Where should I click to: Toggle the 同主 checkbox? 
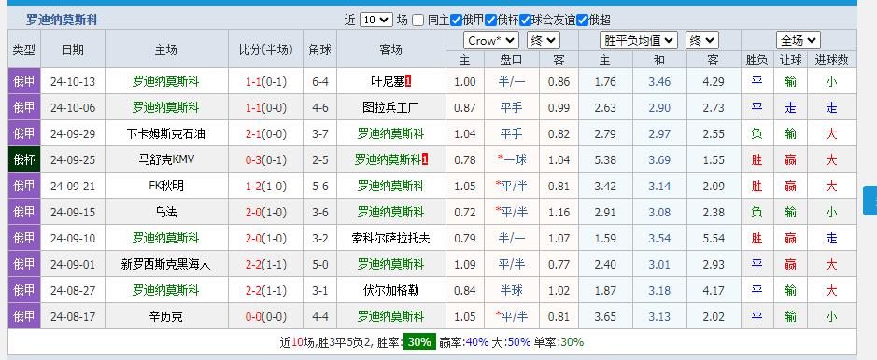[417, 21]
